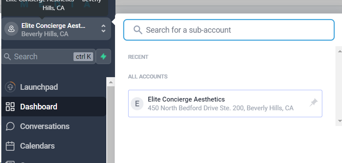Click the Calendars icon in sidebar

tap(10, 146)
